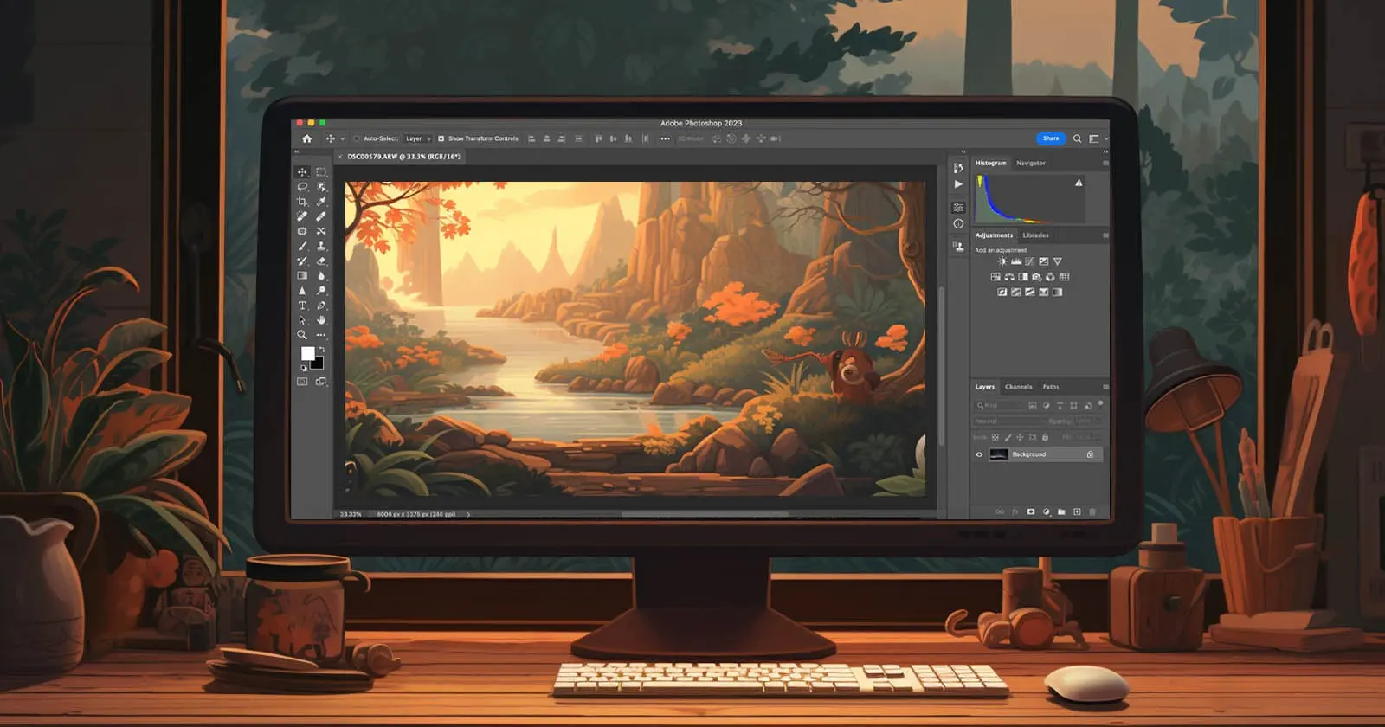The image size is (1385, 727).
Task: Create a new group folder
Action: (x=1061, y=511)
